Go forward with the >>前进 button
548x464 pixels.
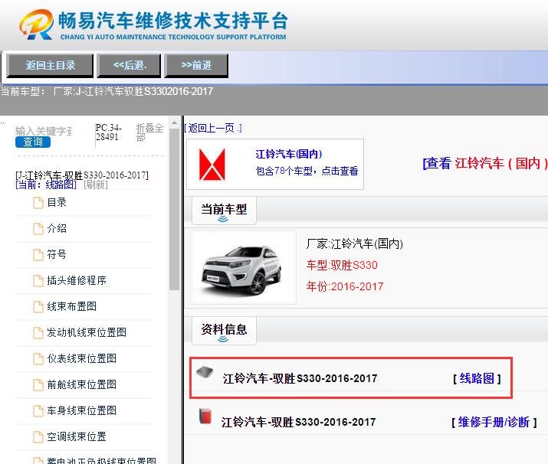(196, 65)
